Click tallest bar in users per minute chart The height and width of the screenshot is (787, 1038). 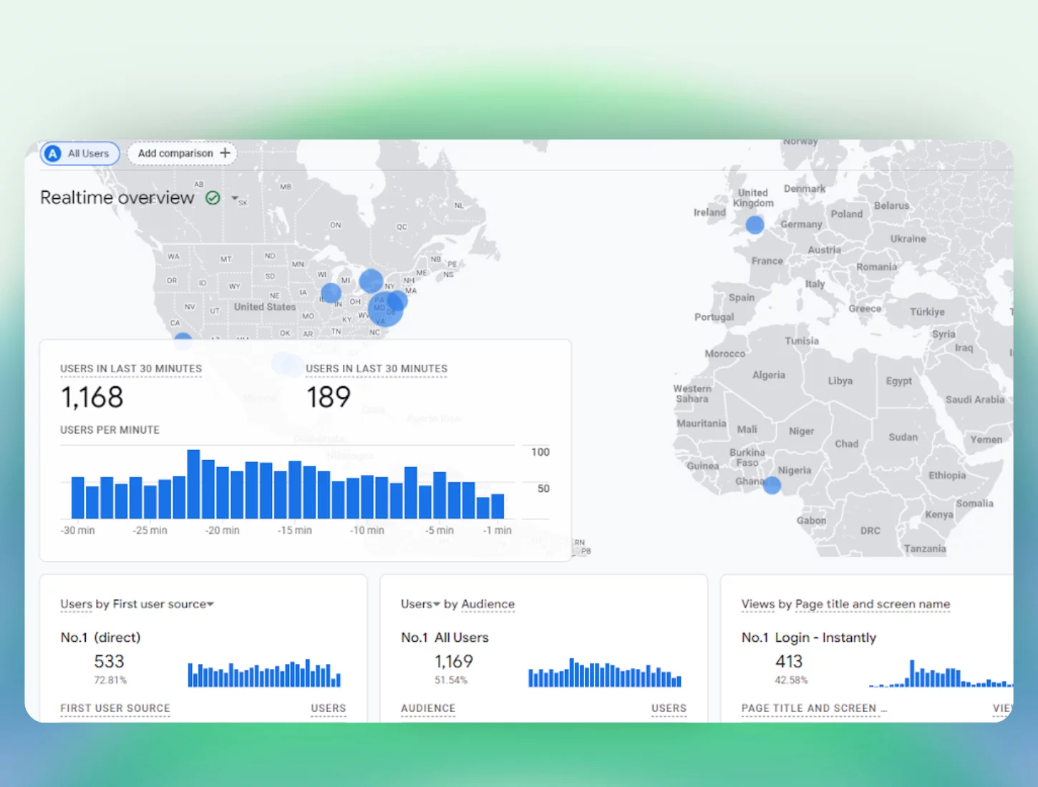point(193,484)
